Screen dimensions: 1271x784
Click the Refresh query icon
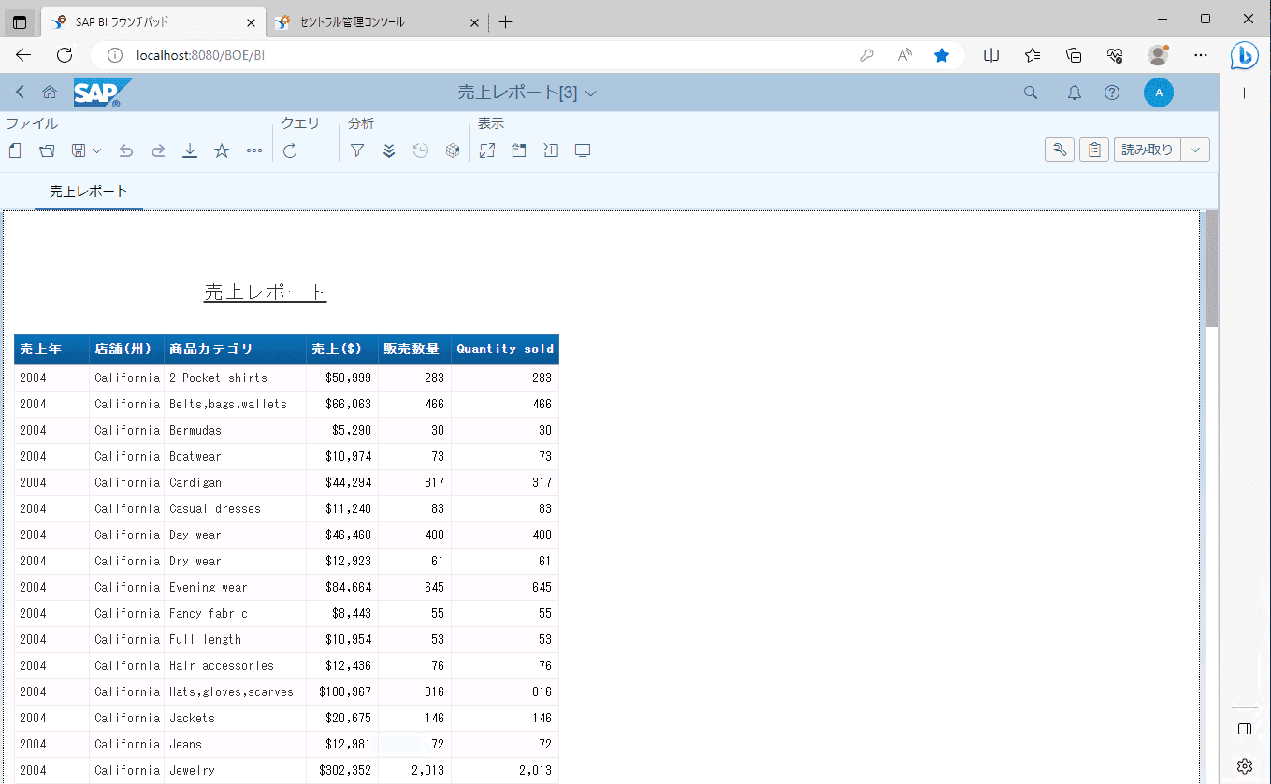pos(290,150)
